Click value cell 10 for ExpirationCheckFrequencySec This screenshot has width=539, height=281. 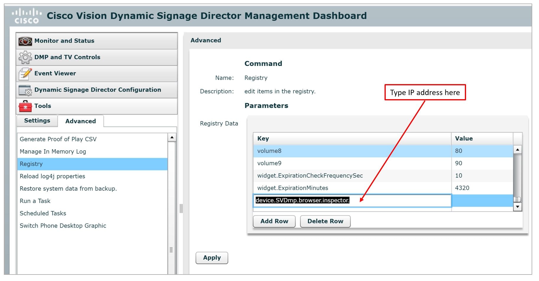tap(482, 176)
